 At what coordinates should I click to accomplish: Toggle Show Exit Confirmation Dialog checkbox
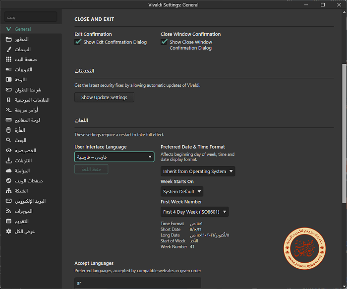[x=78, y=42]
